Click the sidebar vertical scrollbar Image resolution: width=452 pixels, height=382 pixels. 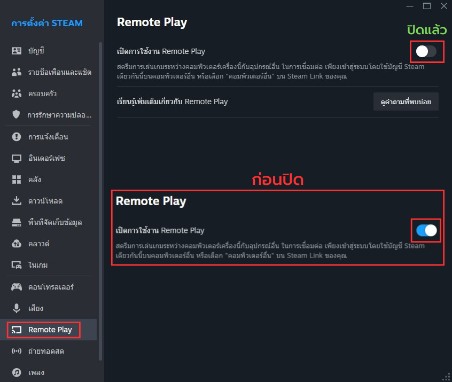[x=100, y=160]
